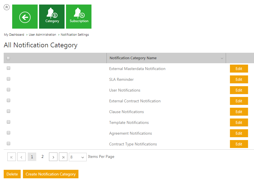
Task: Toggle the select-all checkbox in header
Action: [8, 58]
